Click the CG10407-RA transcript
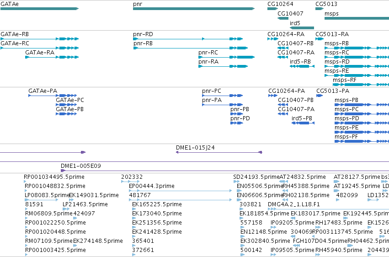Screen dimensions: 389x257 283,57
